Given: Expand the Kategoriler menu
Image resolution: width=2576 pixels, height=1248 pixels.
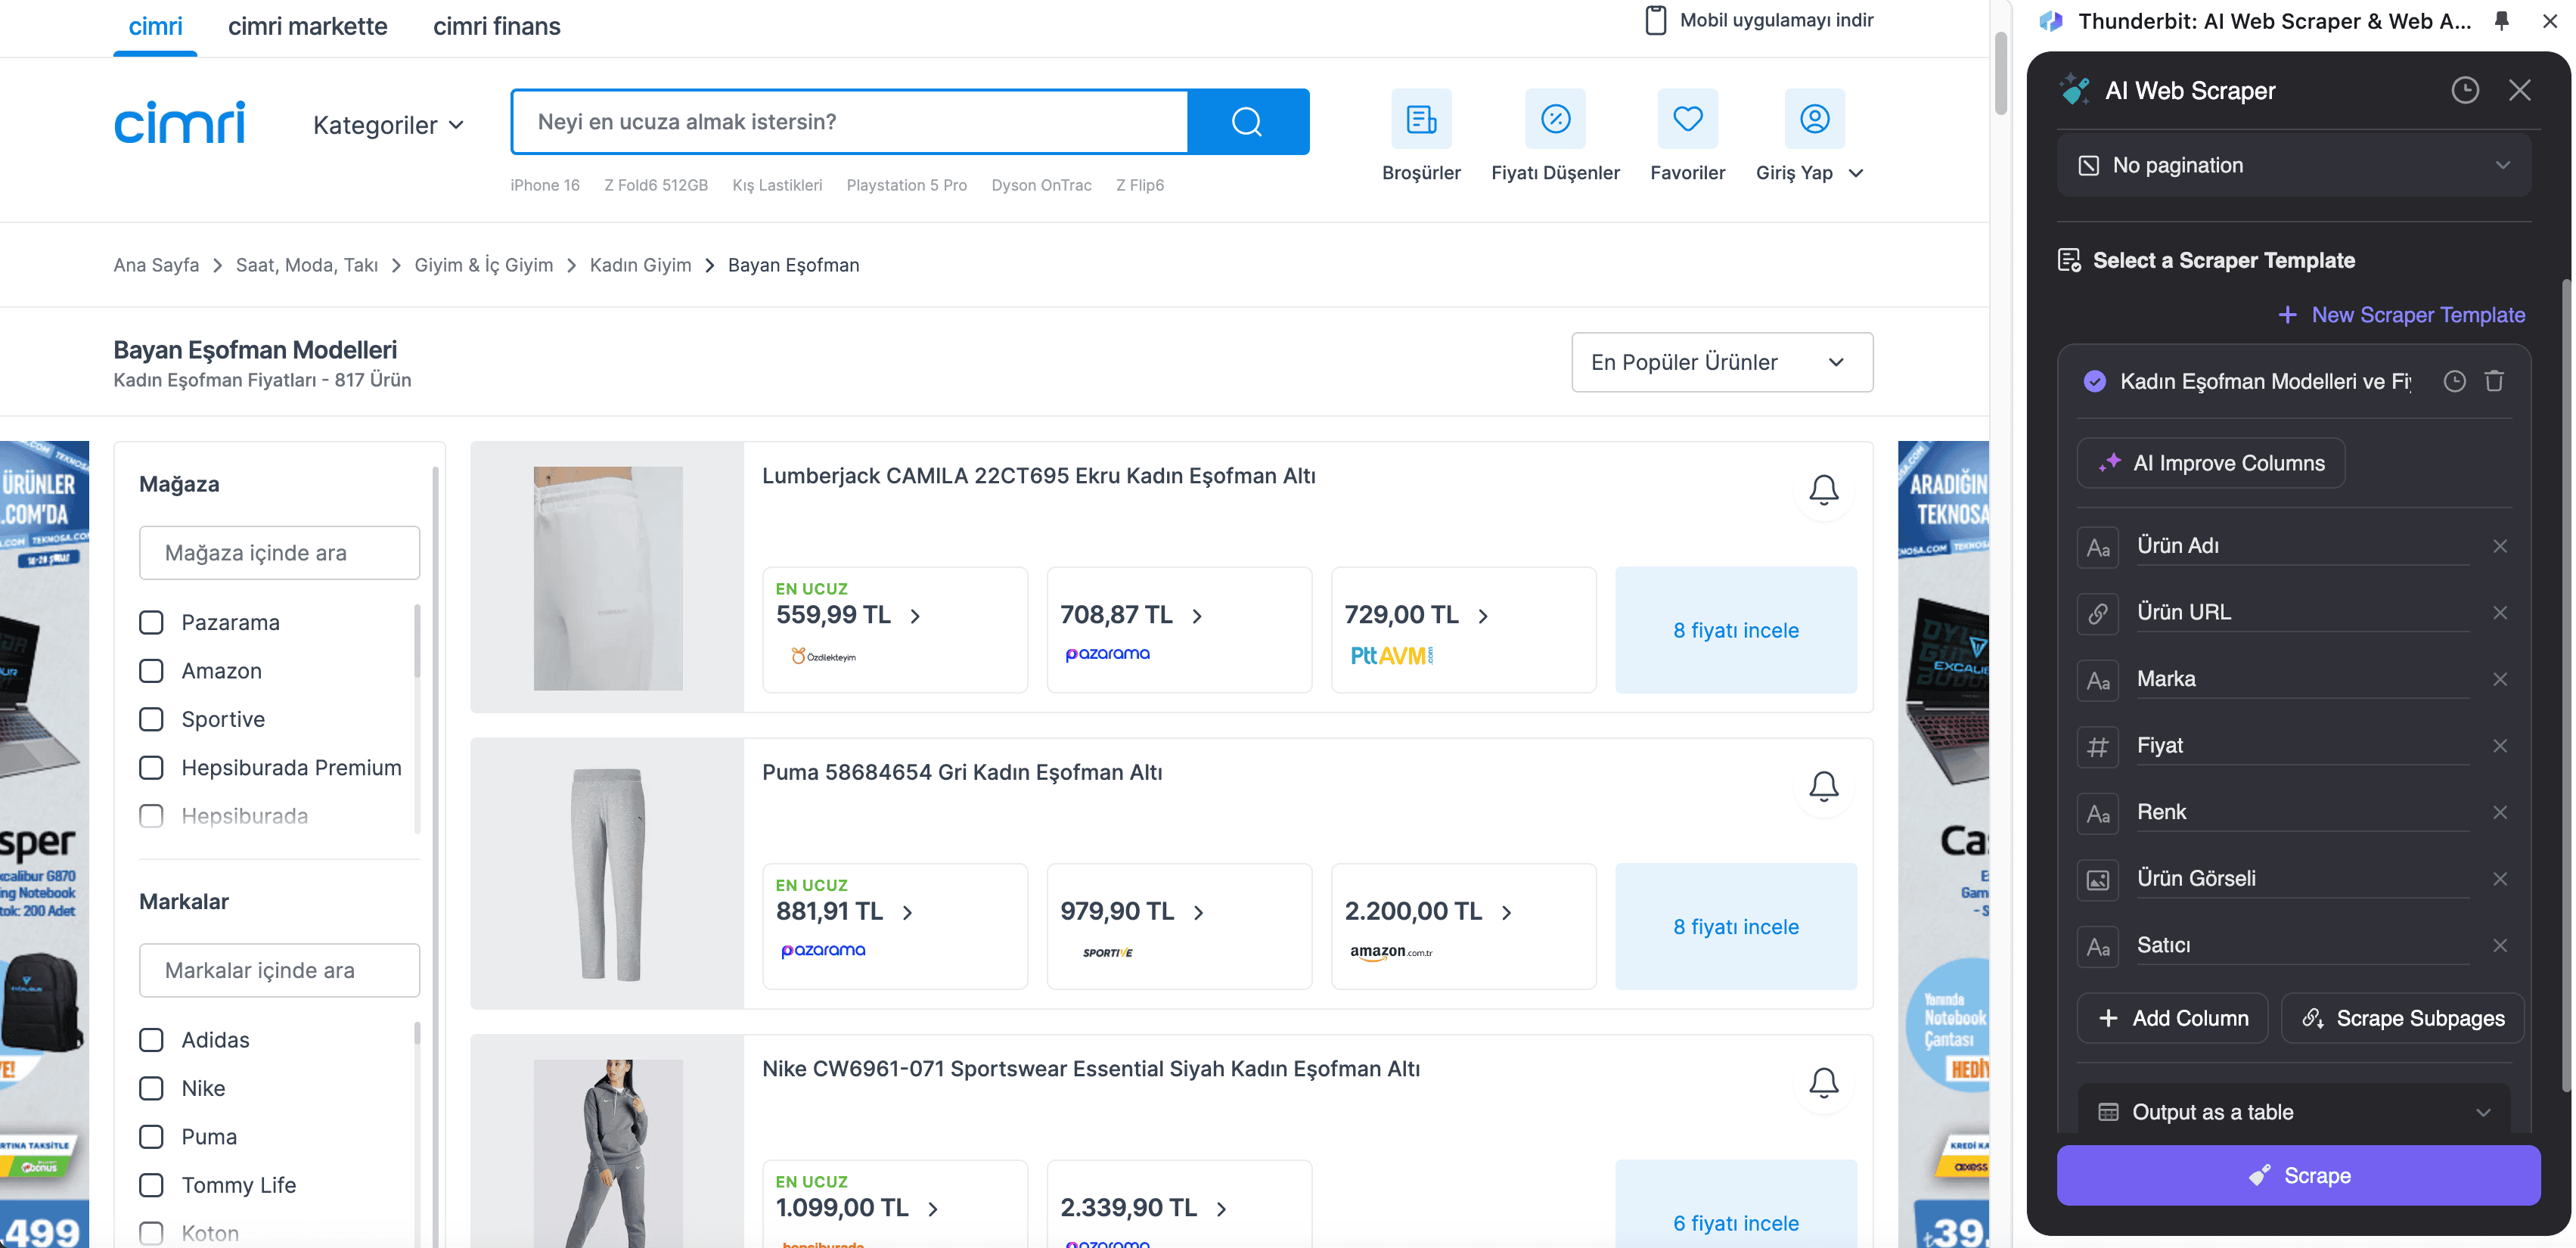Looking at the screenshot, I should coord(388,125).
